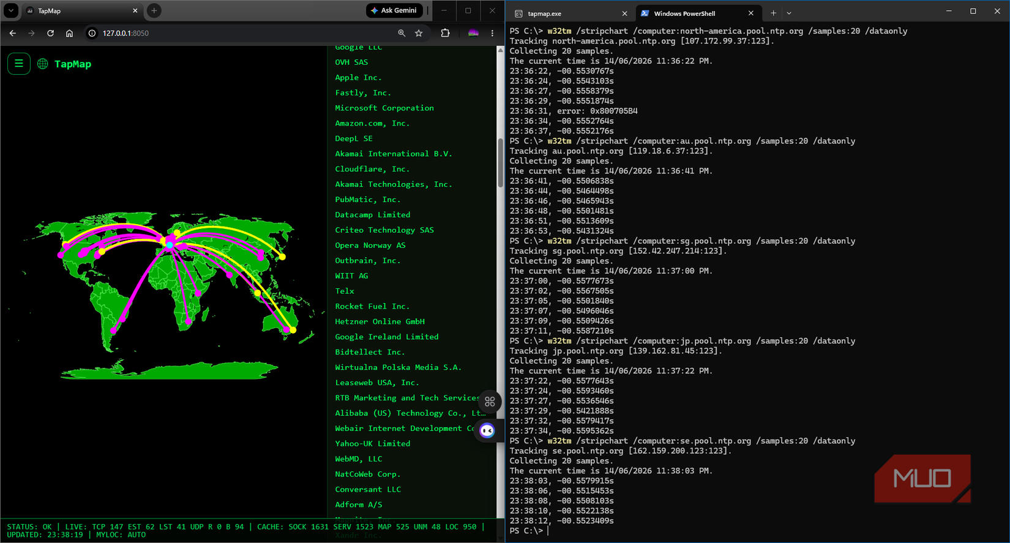Select Leaseweb USA, Inc. entry

tap(377, 383)
